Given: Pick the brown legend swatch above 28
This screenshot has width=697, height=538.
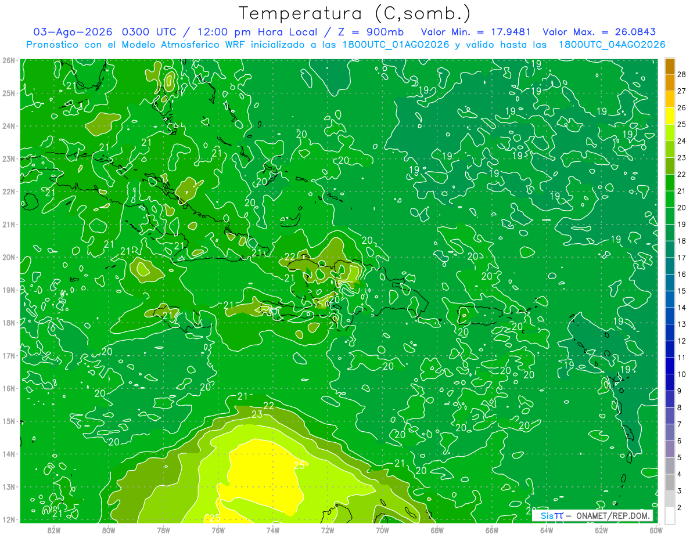Looking at the screenshot, I should (670, 66).
